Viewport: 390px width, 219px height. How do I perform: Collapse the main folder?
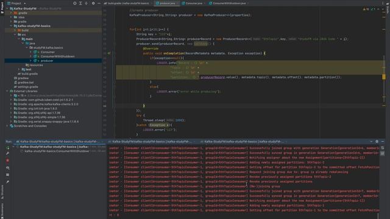point(19,39)
